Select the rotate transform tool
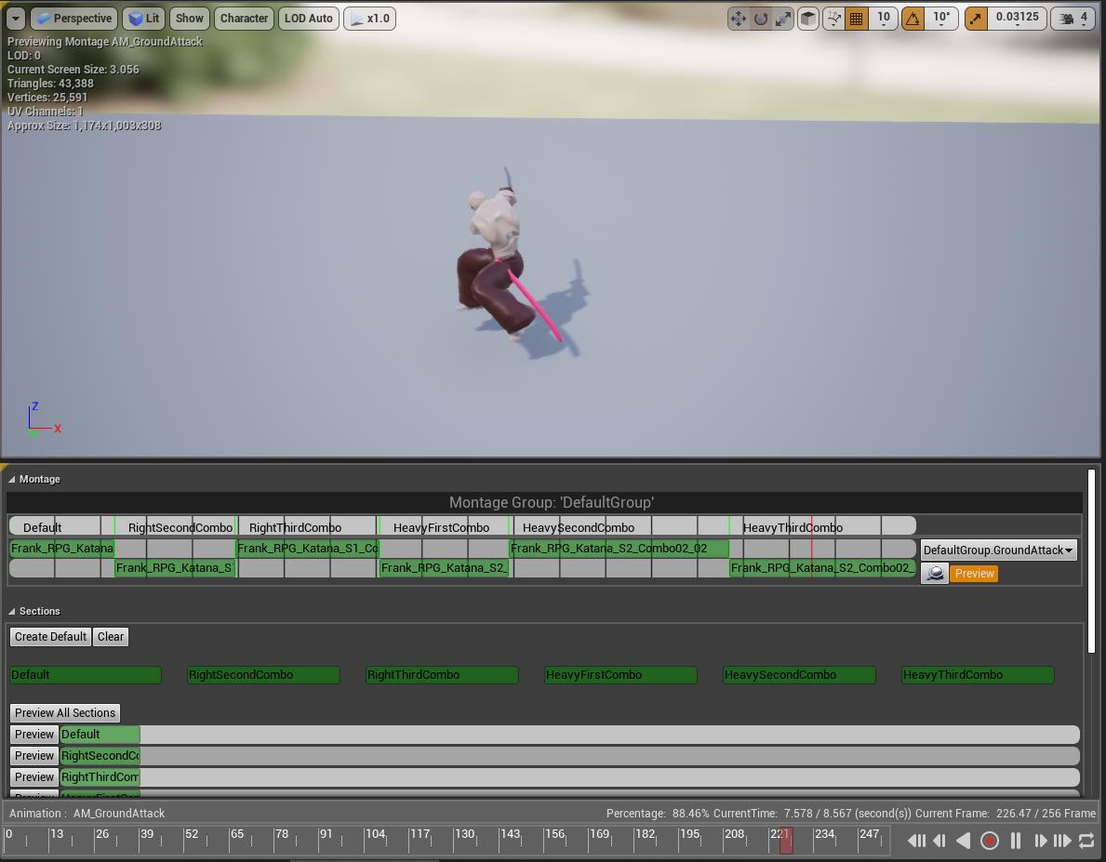The image size is (1106, 862). (760, 19)
